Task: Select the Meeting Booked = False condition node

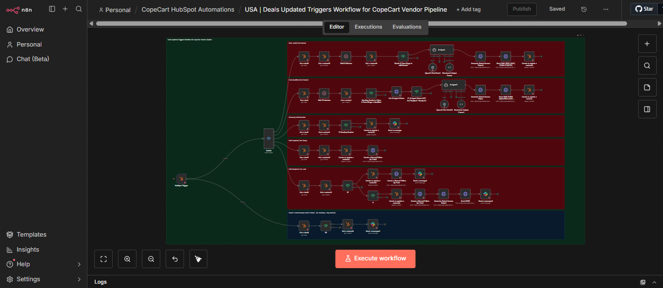Action: click(x=371, y=93)
